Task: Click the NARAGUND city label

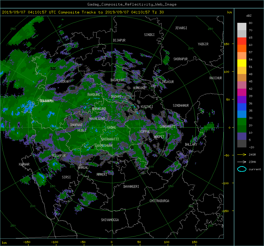Action: coord(99,109)
